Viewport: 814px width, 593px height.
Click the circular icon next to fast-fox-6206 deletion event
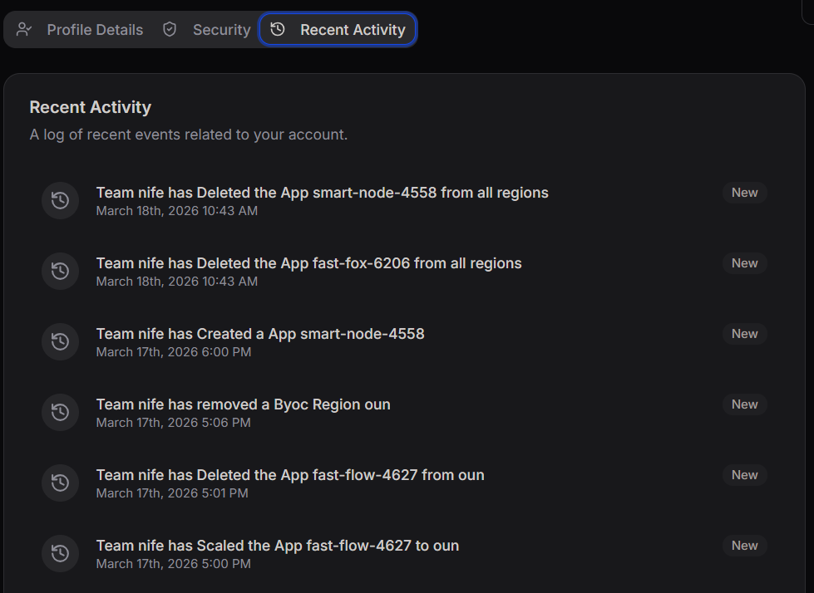click(60, 271)
